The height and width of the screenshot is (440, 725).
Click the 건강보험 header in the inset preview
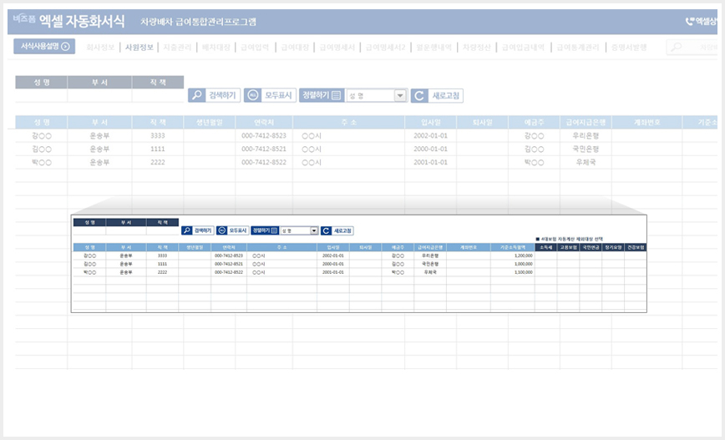point(636,247)
